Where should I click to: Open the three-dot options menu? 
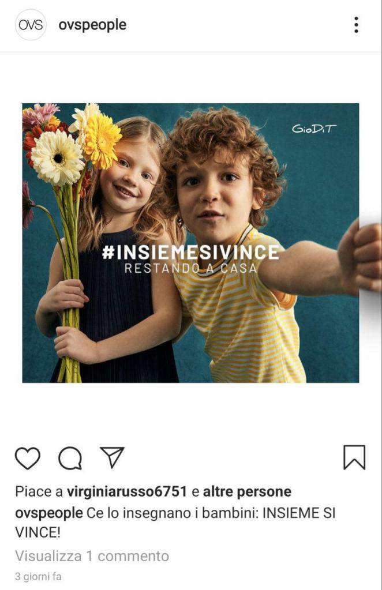pos(356,25)
